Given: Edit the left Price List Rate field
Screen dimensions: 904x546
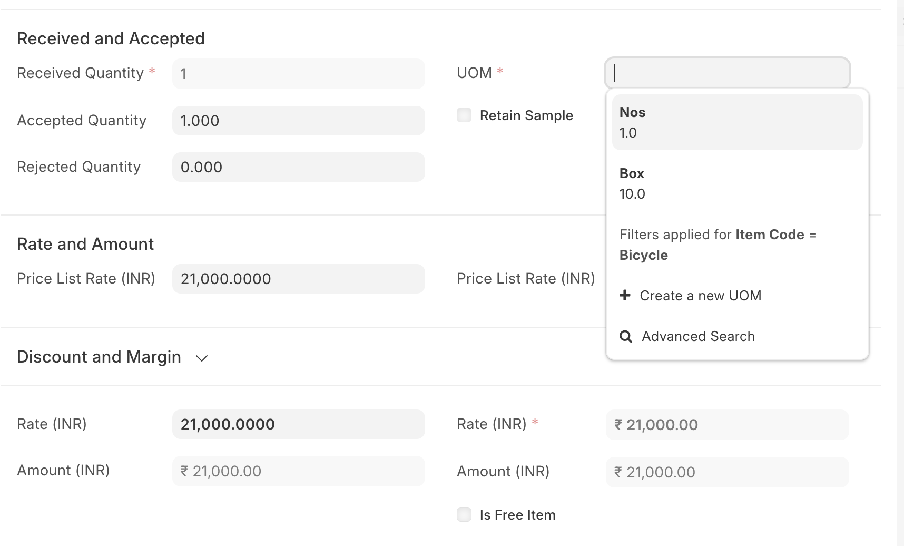Looking at the screenshot, I should tap(298, 279).
